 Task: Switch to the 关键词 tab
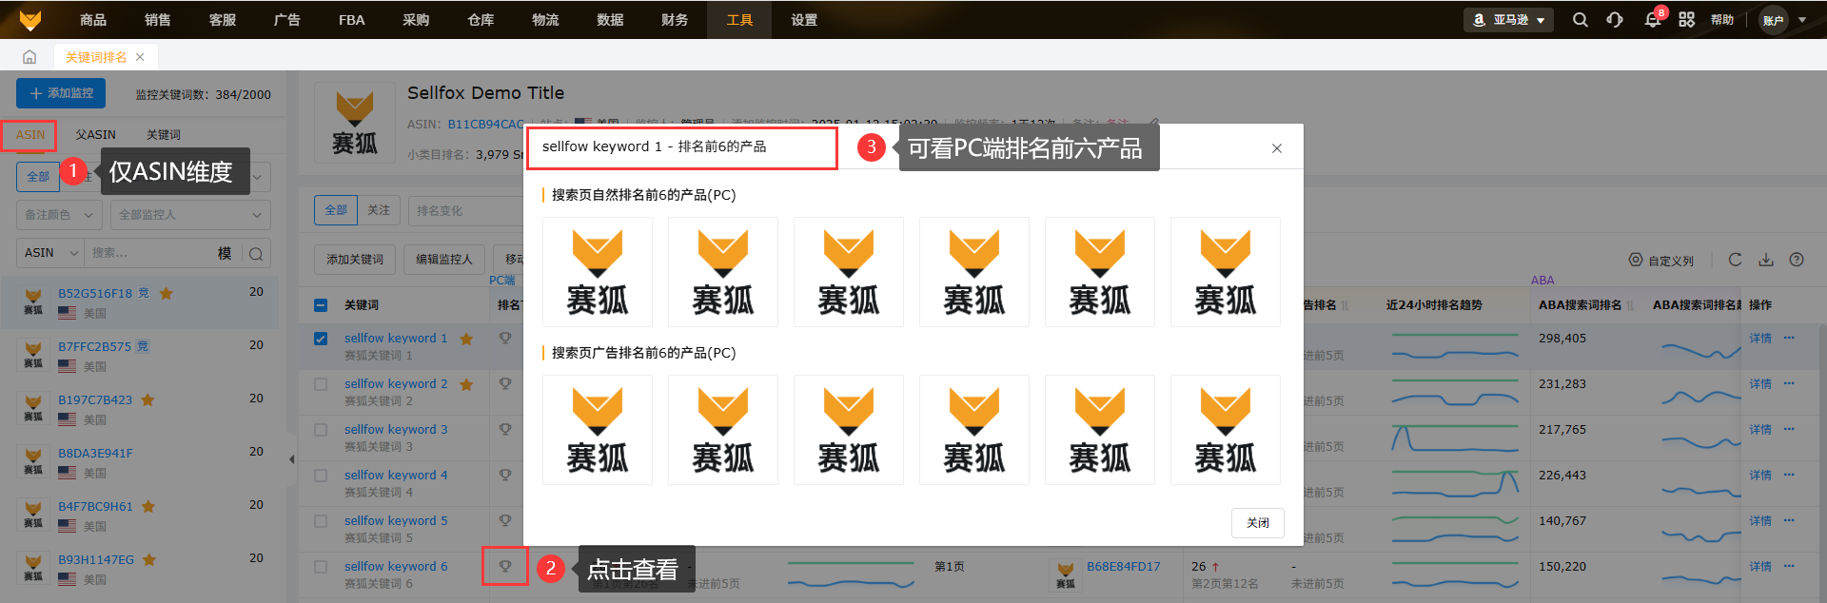pos(164,135)
